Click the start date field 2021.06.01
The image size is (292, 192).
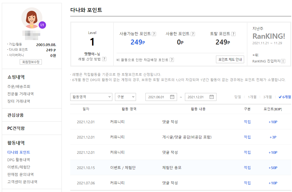tap(161, 97)
